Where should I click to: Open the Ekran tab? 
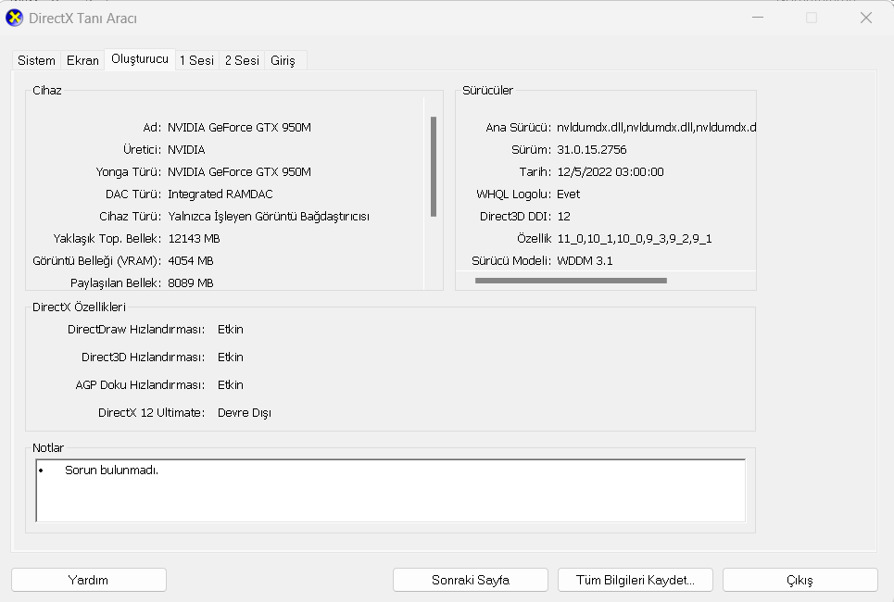pyautogui.click(x=82, y=60)
